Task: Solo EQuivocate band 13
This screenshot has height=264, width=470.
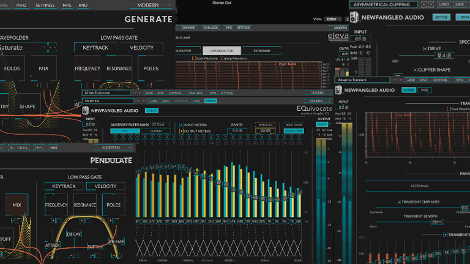Action: click(x=204, y=137)
